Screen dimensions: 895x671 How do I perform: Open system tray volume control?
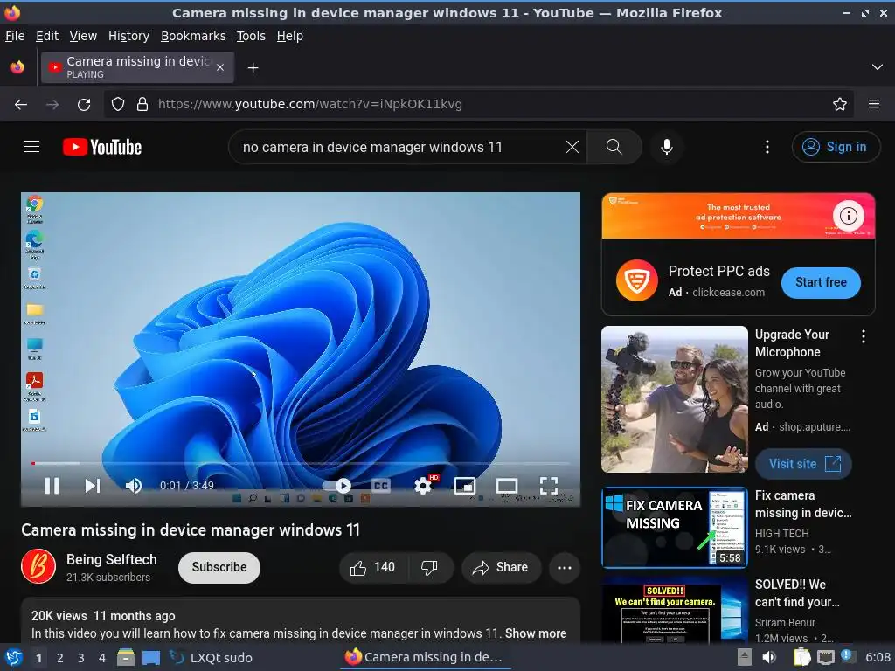pos(769,657)
